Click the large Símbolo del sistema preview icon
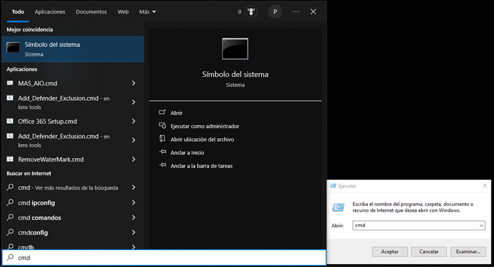This screenshot has height=267, width=494. 235,49
